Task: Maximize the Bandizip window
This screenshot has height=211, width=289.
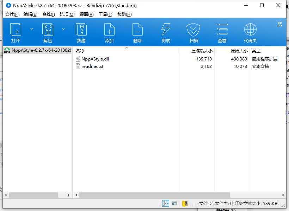Action: point(262,5)
